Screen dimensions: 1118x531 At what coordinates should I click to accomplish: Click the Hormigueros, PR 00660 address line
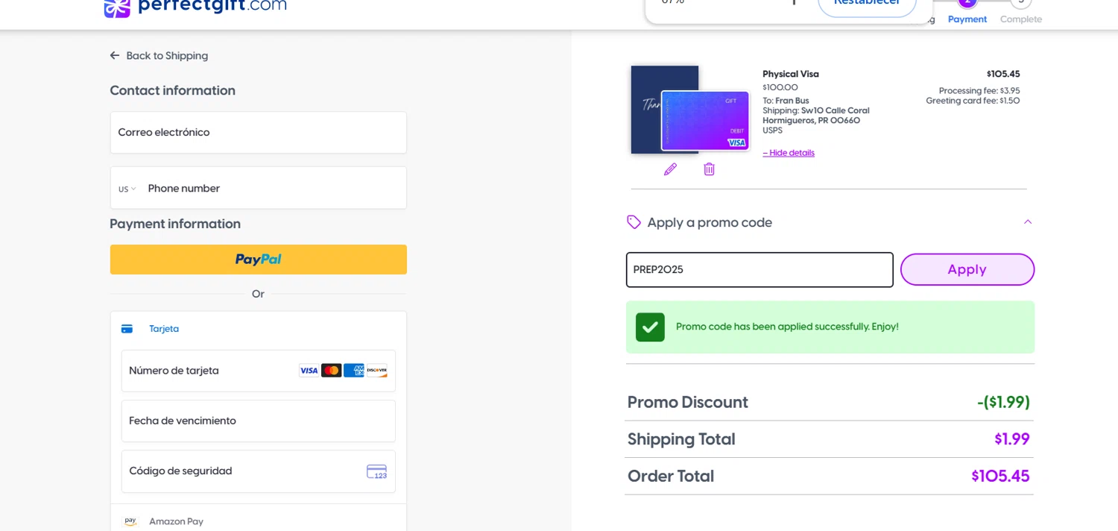[812, 120]
